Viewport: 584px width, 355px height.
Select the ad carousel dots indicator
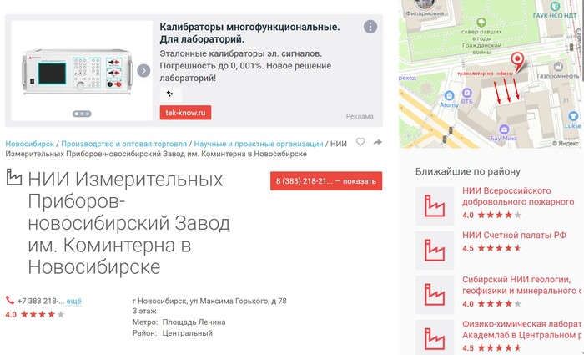point(82,114)
